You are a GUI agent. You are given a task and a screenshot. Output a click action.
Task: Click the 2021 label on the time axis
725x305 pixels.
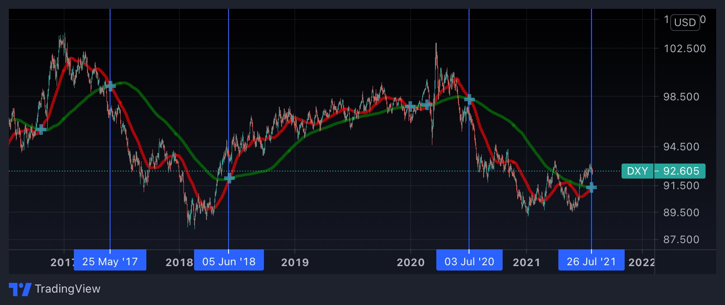527,262
